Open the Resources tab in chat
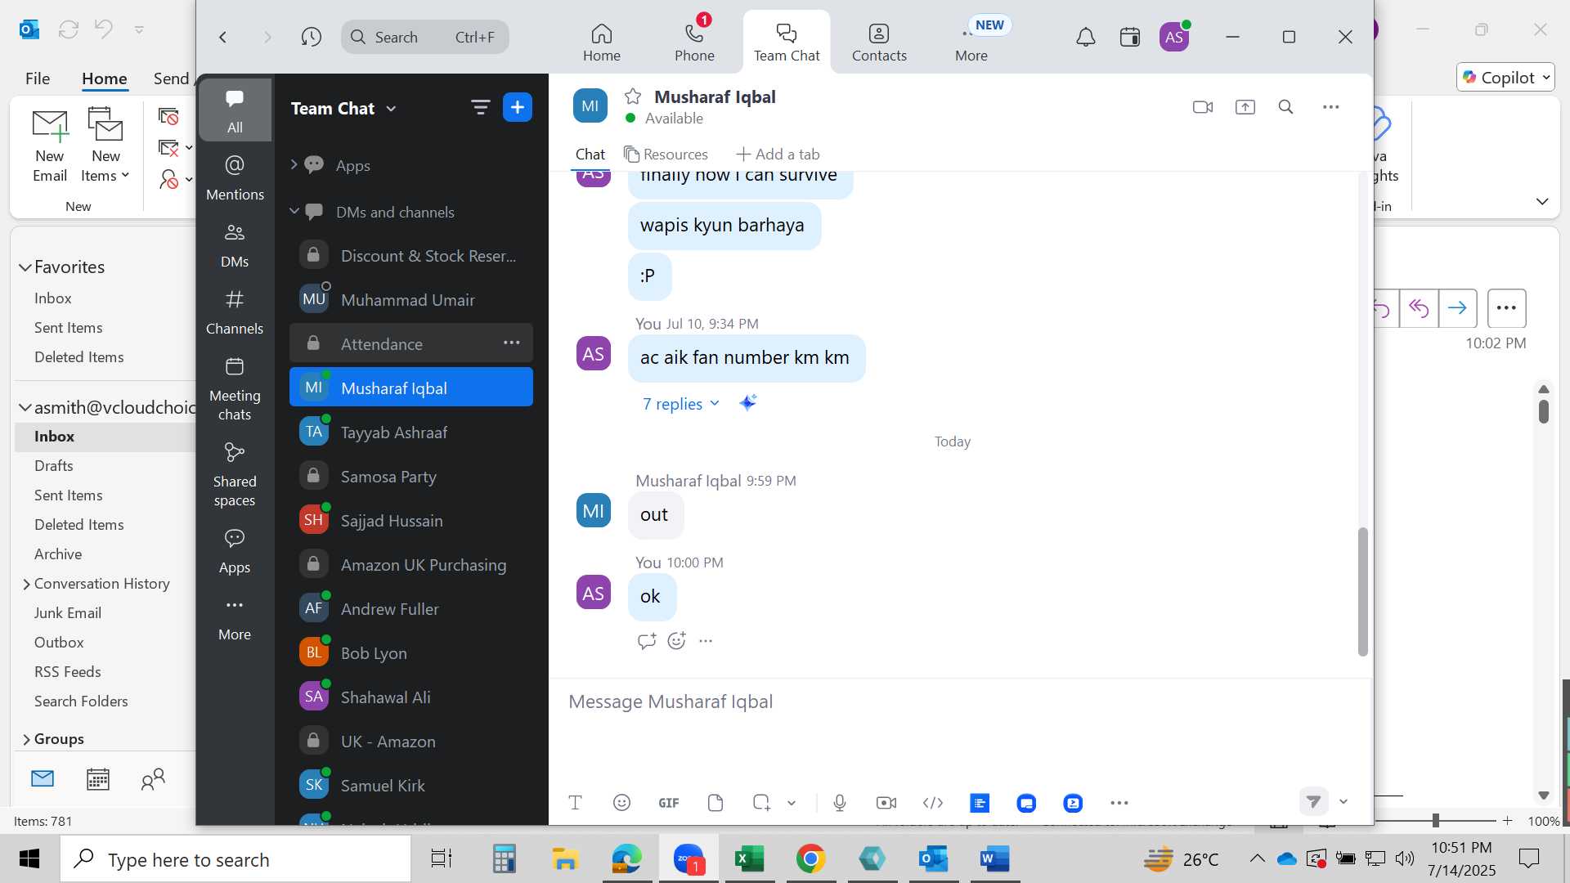The image size is (1570, 883). pos(666,154)
